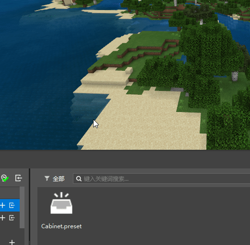Viewport: 250px width, 245px height.
Task: Click the import icon beside the sync icon
Action: pos(18,178)
